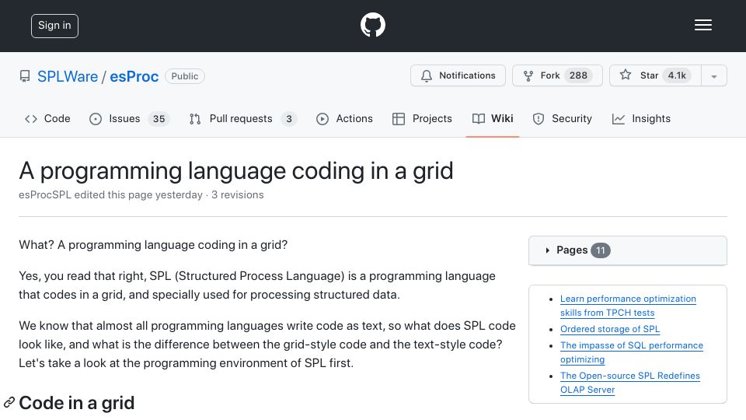This screenshot has height=420, width=746.
Task: Open the hamburger navigation menu
Action: 702,25
